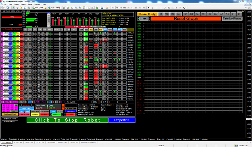252x147 pixels.
Task: Click the yellow Close All button
Action: click(35, 114)
